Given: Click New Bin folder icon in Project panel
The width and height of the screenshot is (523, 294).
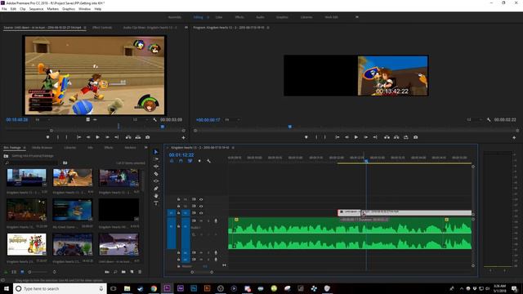Looking at the screenshot, I should click(123, 272).
